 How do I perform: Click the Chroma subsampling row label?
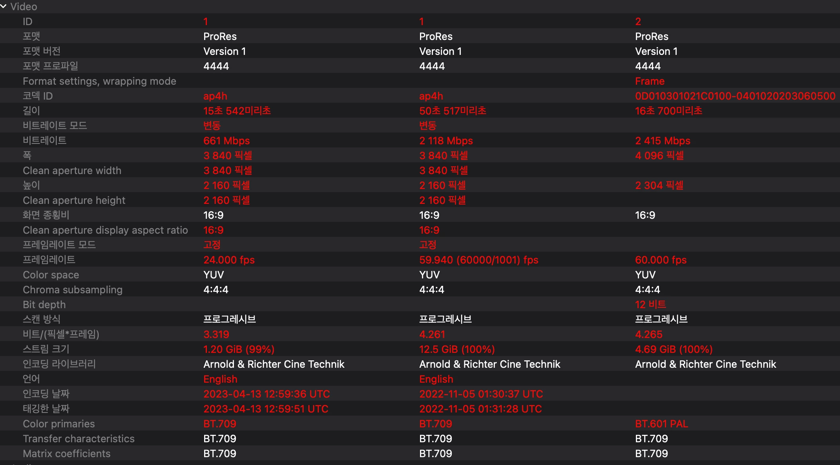tap(72, 290)
